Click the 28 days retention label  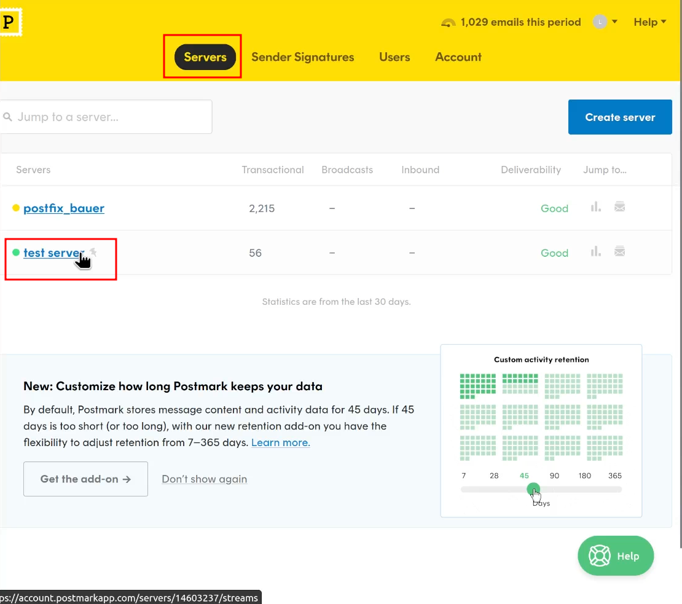coord(494,476)
